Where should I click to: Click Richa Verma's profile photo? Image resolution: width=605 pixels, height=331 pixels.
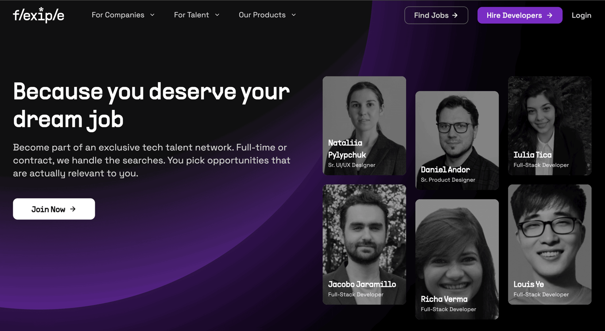(457, 259)
